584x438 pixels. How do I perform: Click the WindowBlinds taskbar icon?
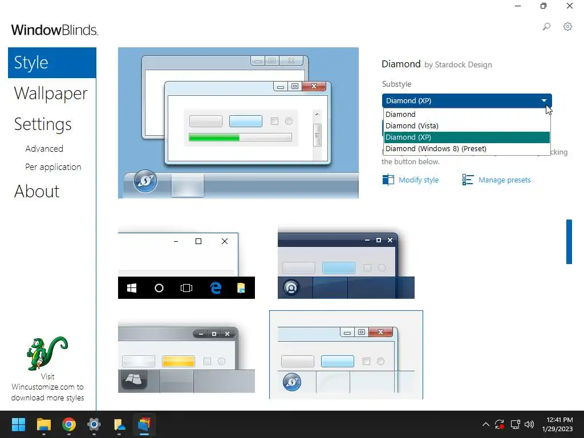point(144,424)
